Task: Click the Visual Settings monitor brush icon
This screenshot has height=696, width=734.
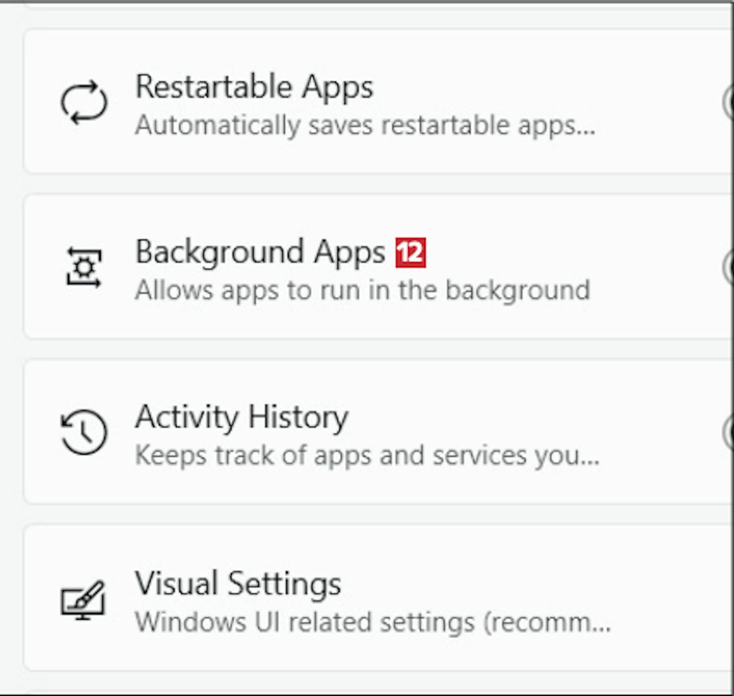Action: 83,600
